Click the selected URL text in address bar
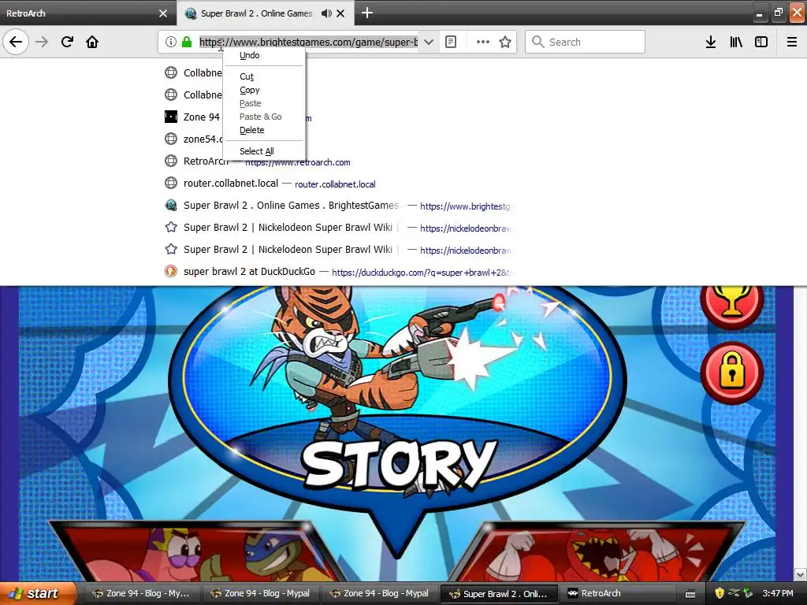807x605 pixels. (308, 42)
